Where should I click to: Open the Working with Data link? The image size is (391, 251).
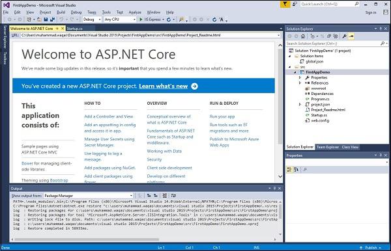[x=164, y=151]
